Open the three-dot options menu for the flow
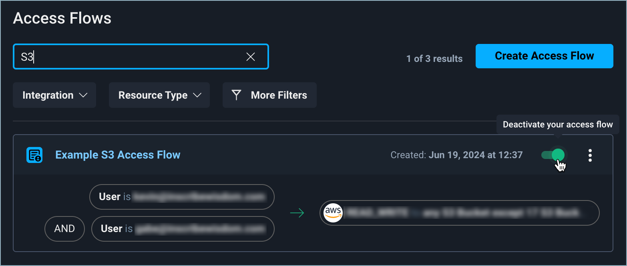The width and height of the screenshot is (627, 266). coord(590,155)
